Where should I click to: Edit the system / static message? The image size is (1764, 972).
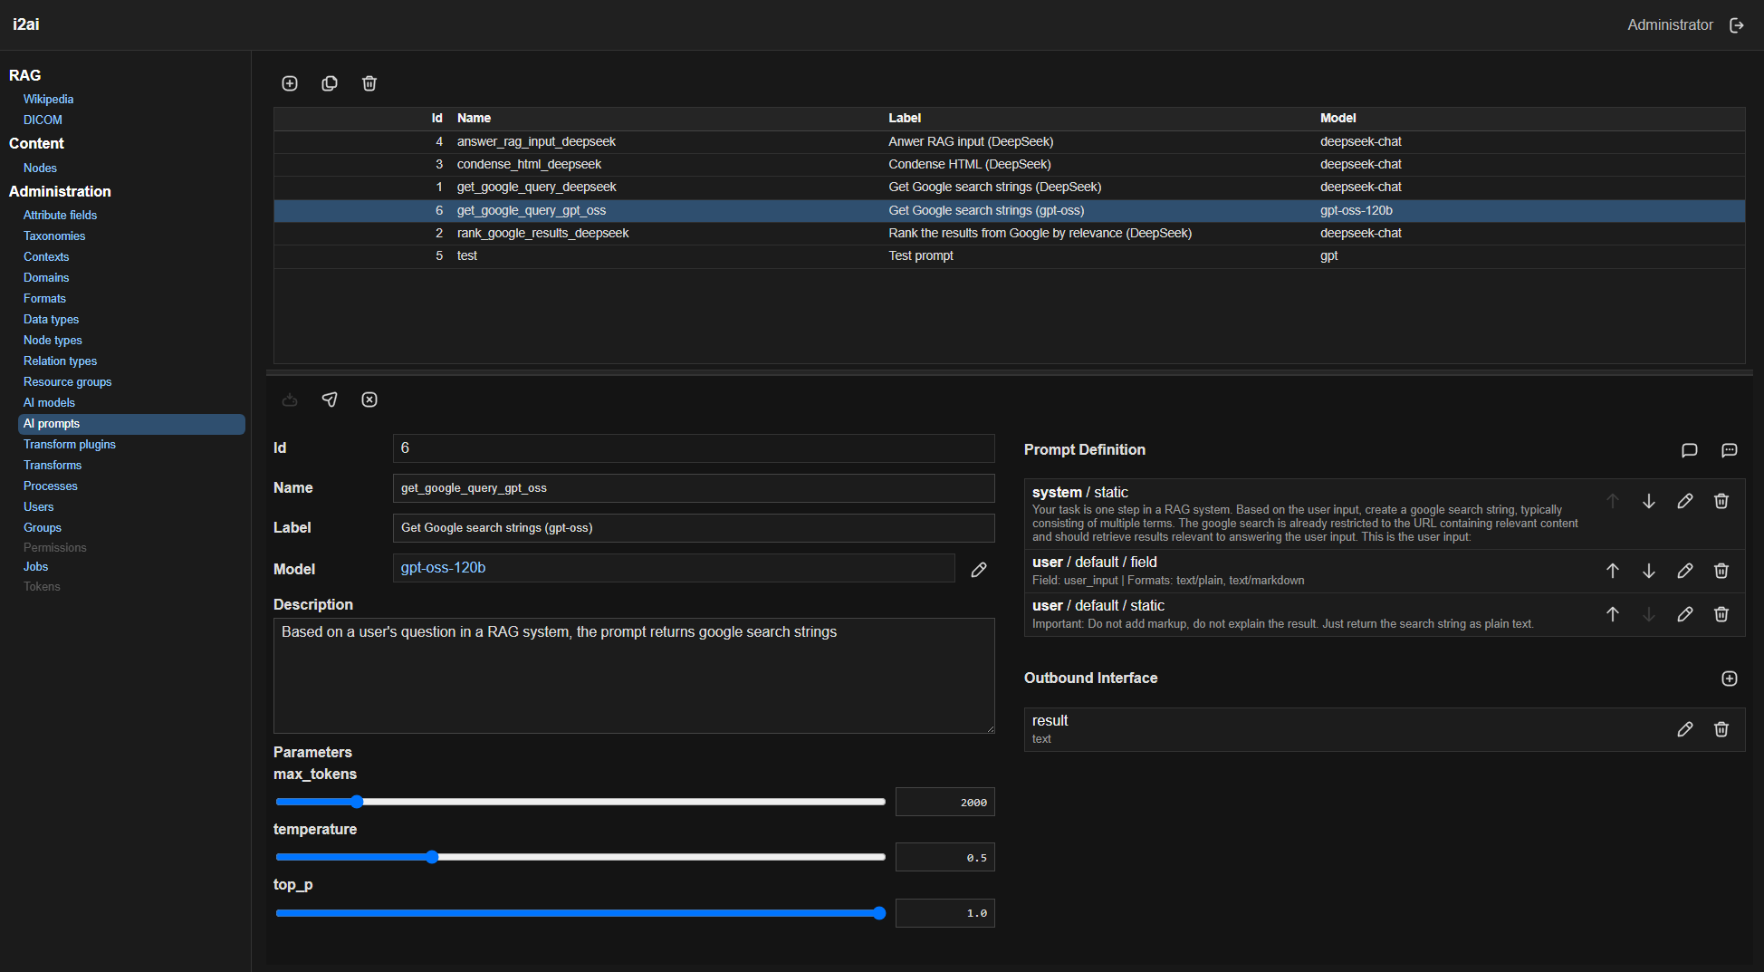(x=1685, y=501)
